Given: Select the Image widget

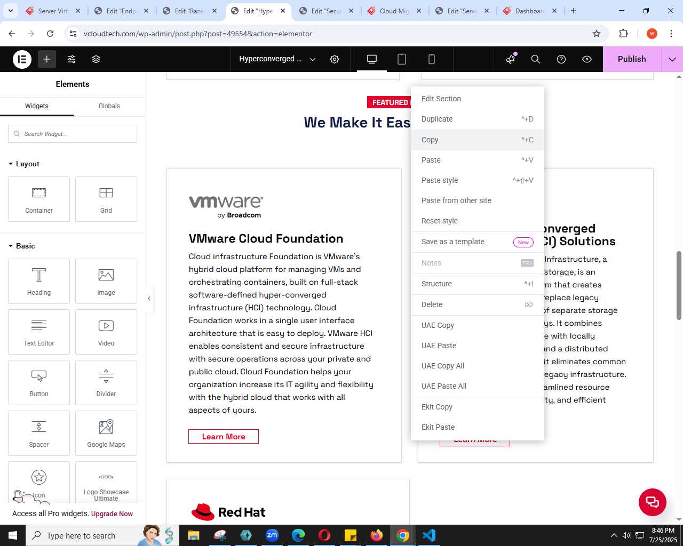Looking at the screenshot, I should point(106,281).
